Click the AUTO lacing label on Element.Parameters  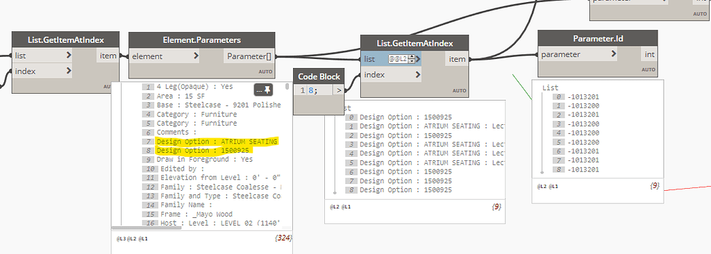265,71
